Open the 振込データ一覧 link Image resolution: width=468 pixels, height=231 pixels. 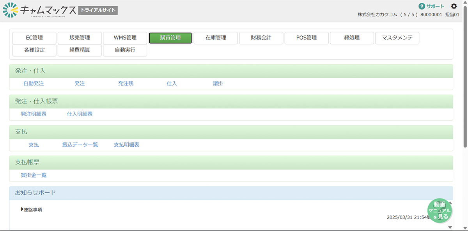point(80,144)
